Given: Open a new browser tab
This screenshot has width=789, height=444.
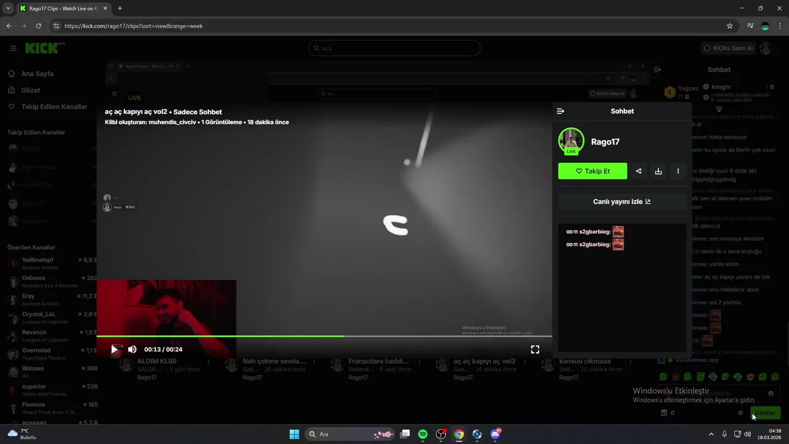Looking at the screenshot, I should click(x=120, y=9).
